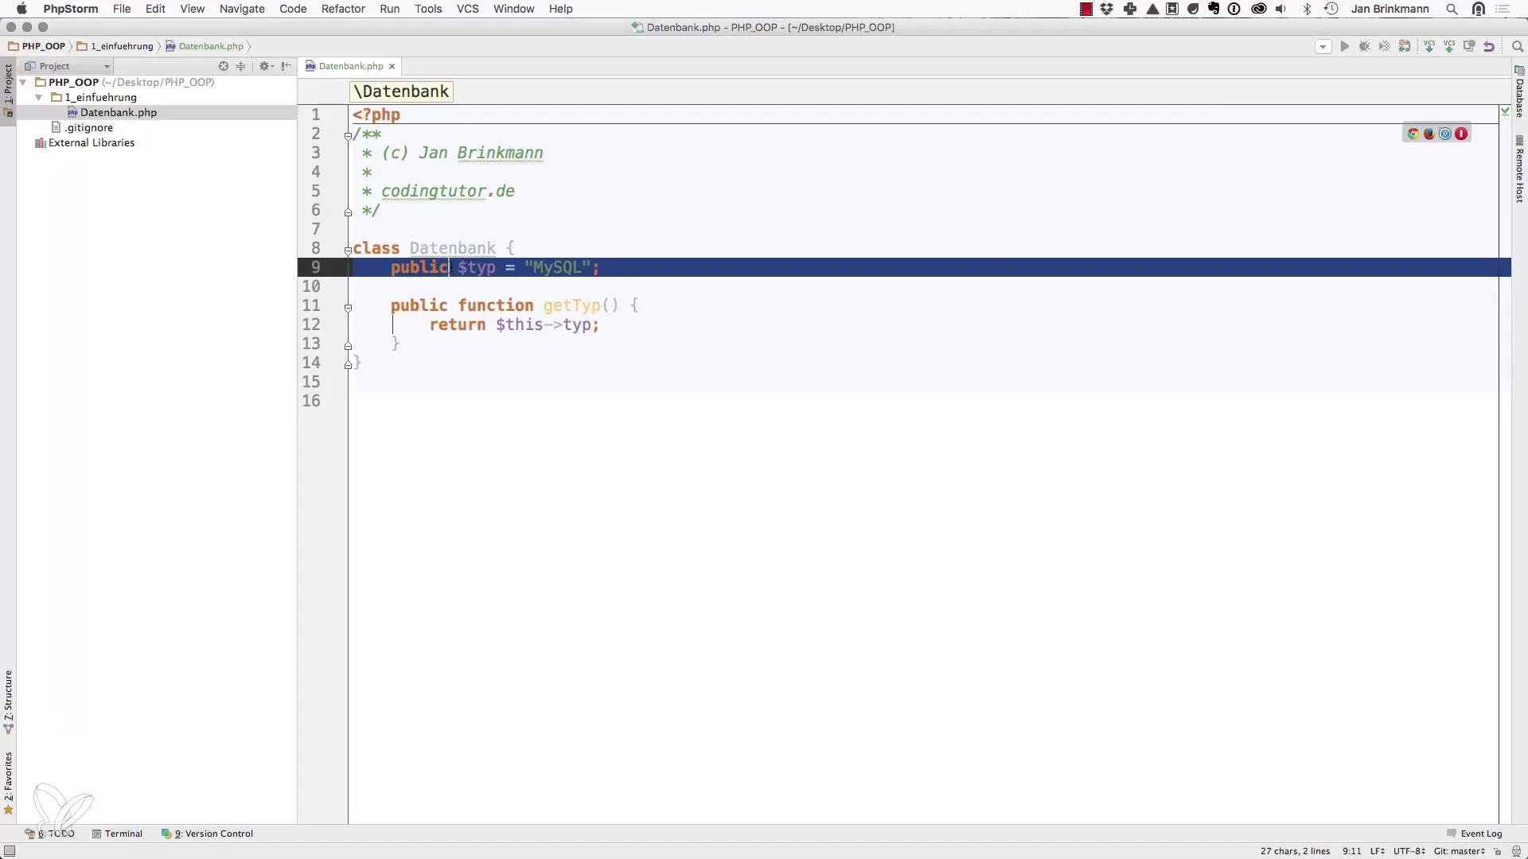Open the Navigate menu

pos(242,9)
